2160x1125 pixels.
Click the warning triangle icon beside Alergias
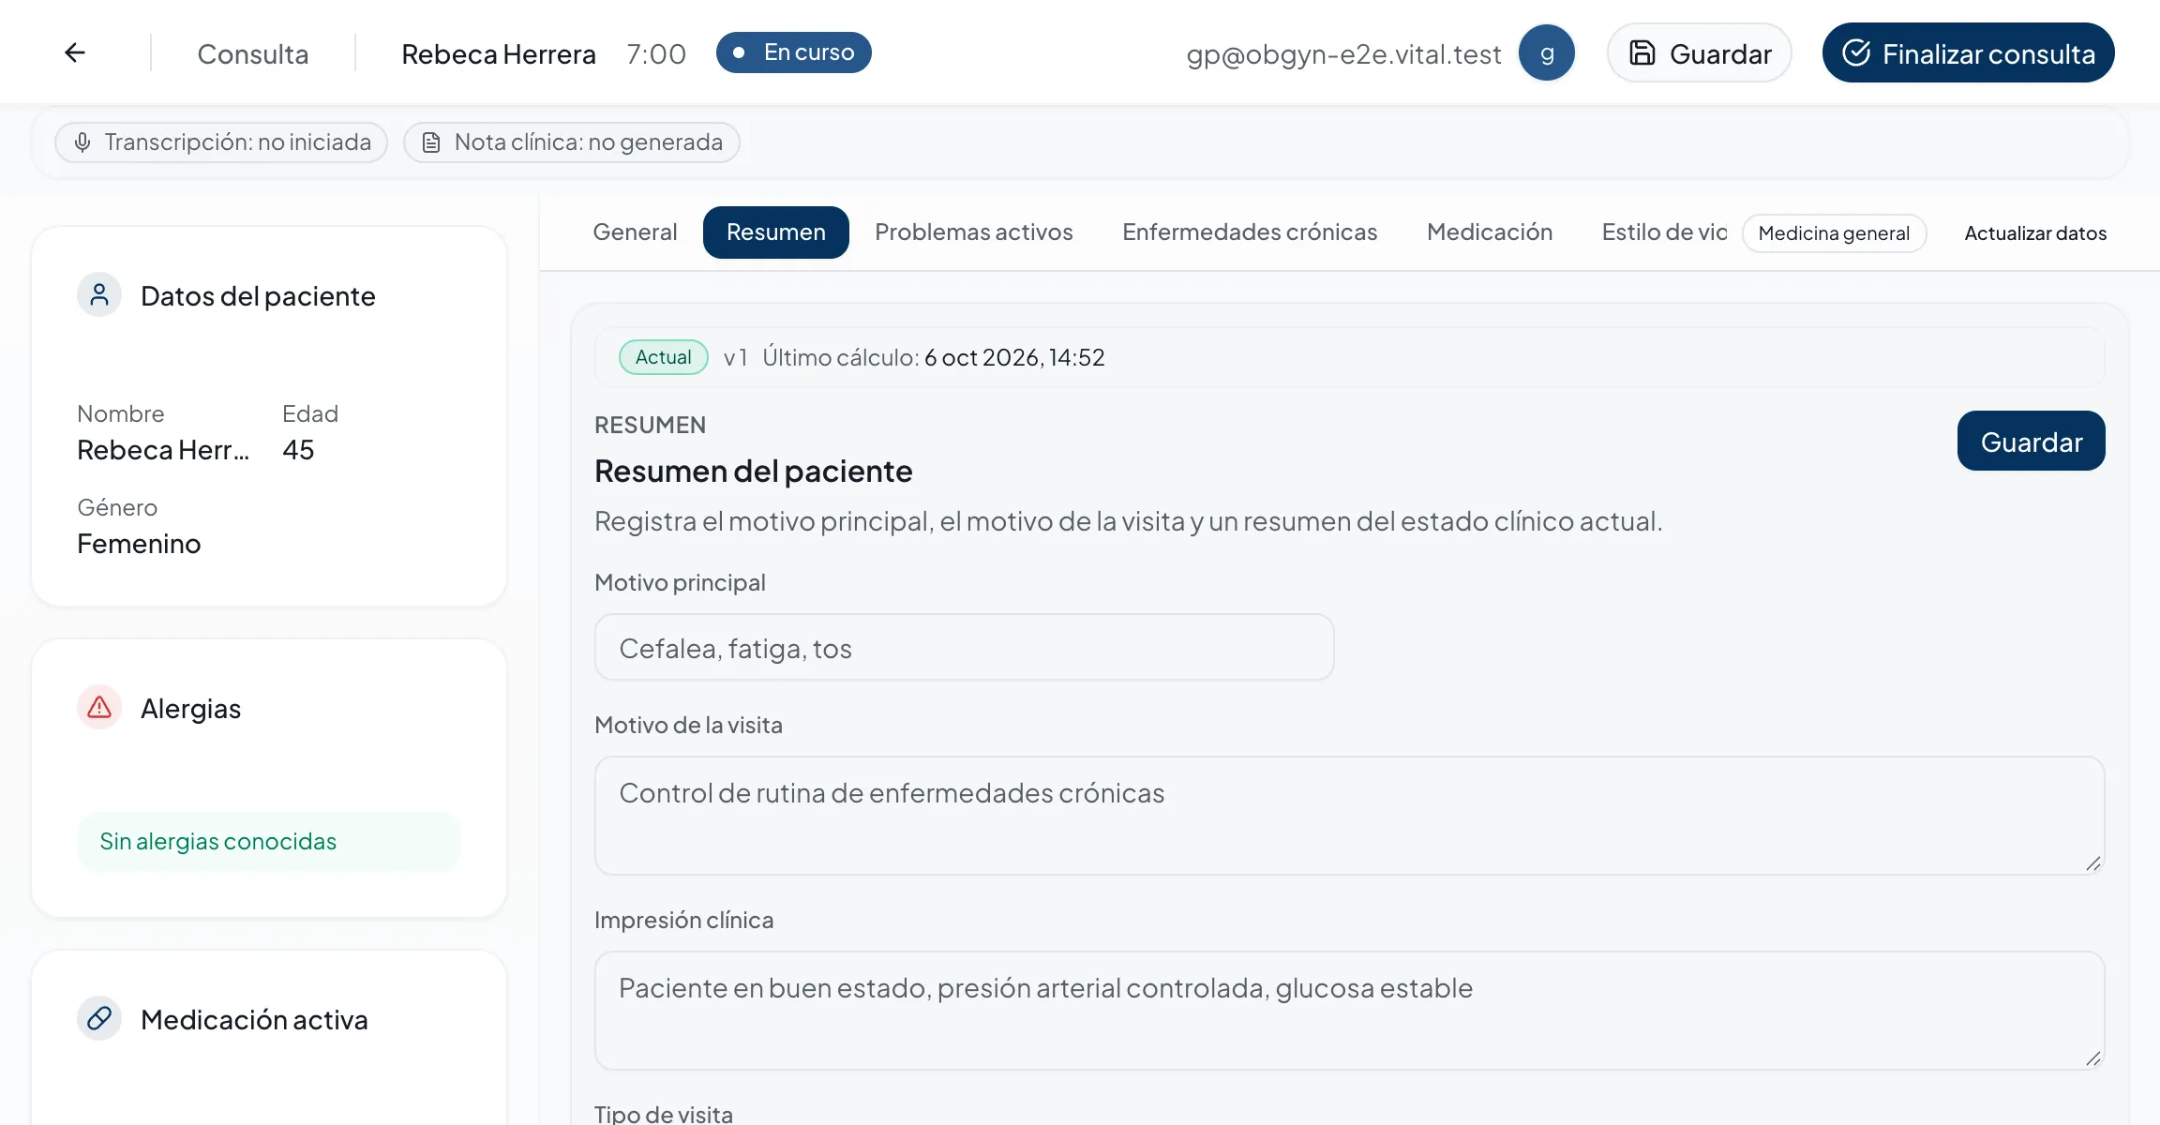click(x=99, y=708)
